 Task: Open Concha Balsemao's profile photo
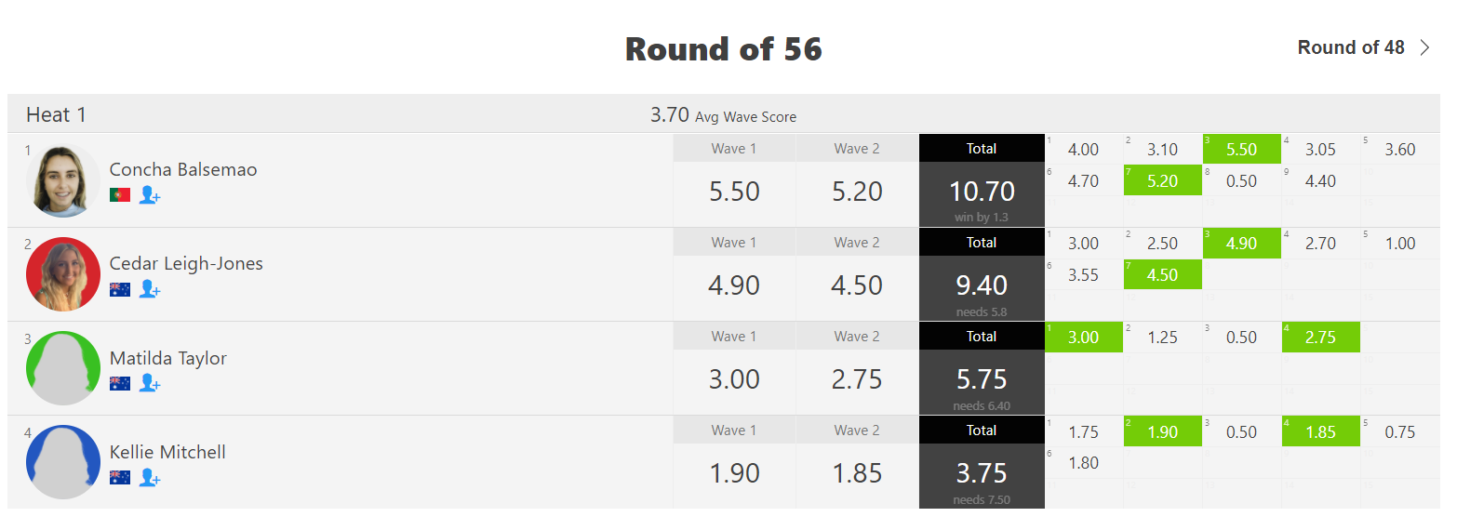pyautogui.click(x=63, y=181)
